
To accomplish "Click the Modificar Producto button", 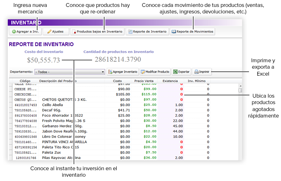I will tap(155, 72).
